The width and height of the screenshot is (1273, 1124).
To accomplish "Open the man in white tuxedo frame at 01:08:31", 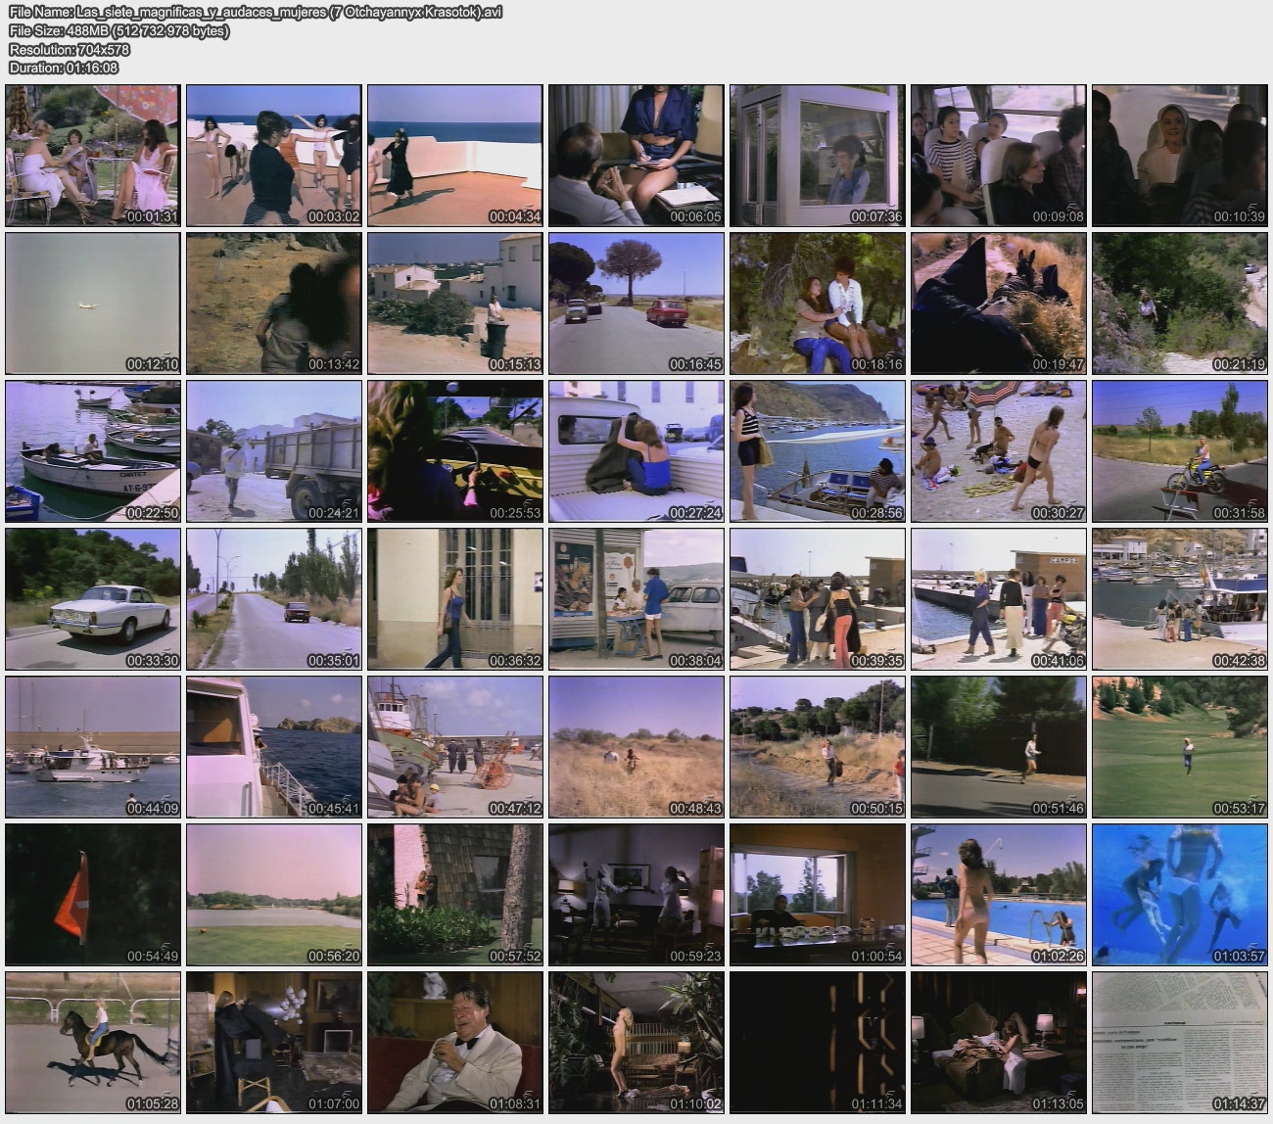I will point(455,1043).
